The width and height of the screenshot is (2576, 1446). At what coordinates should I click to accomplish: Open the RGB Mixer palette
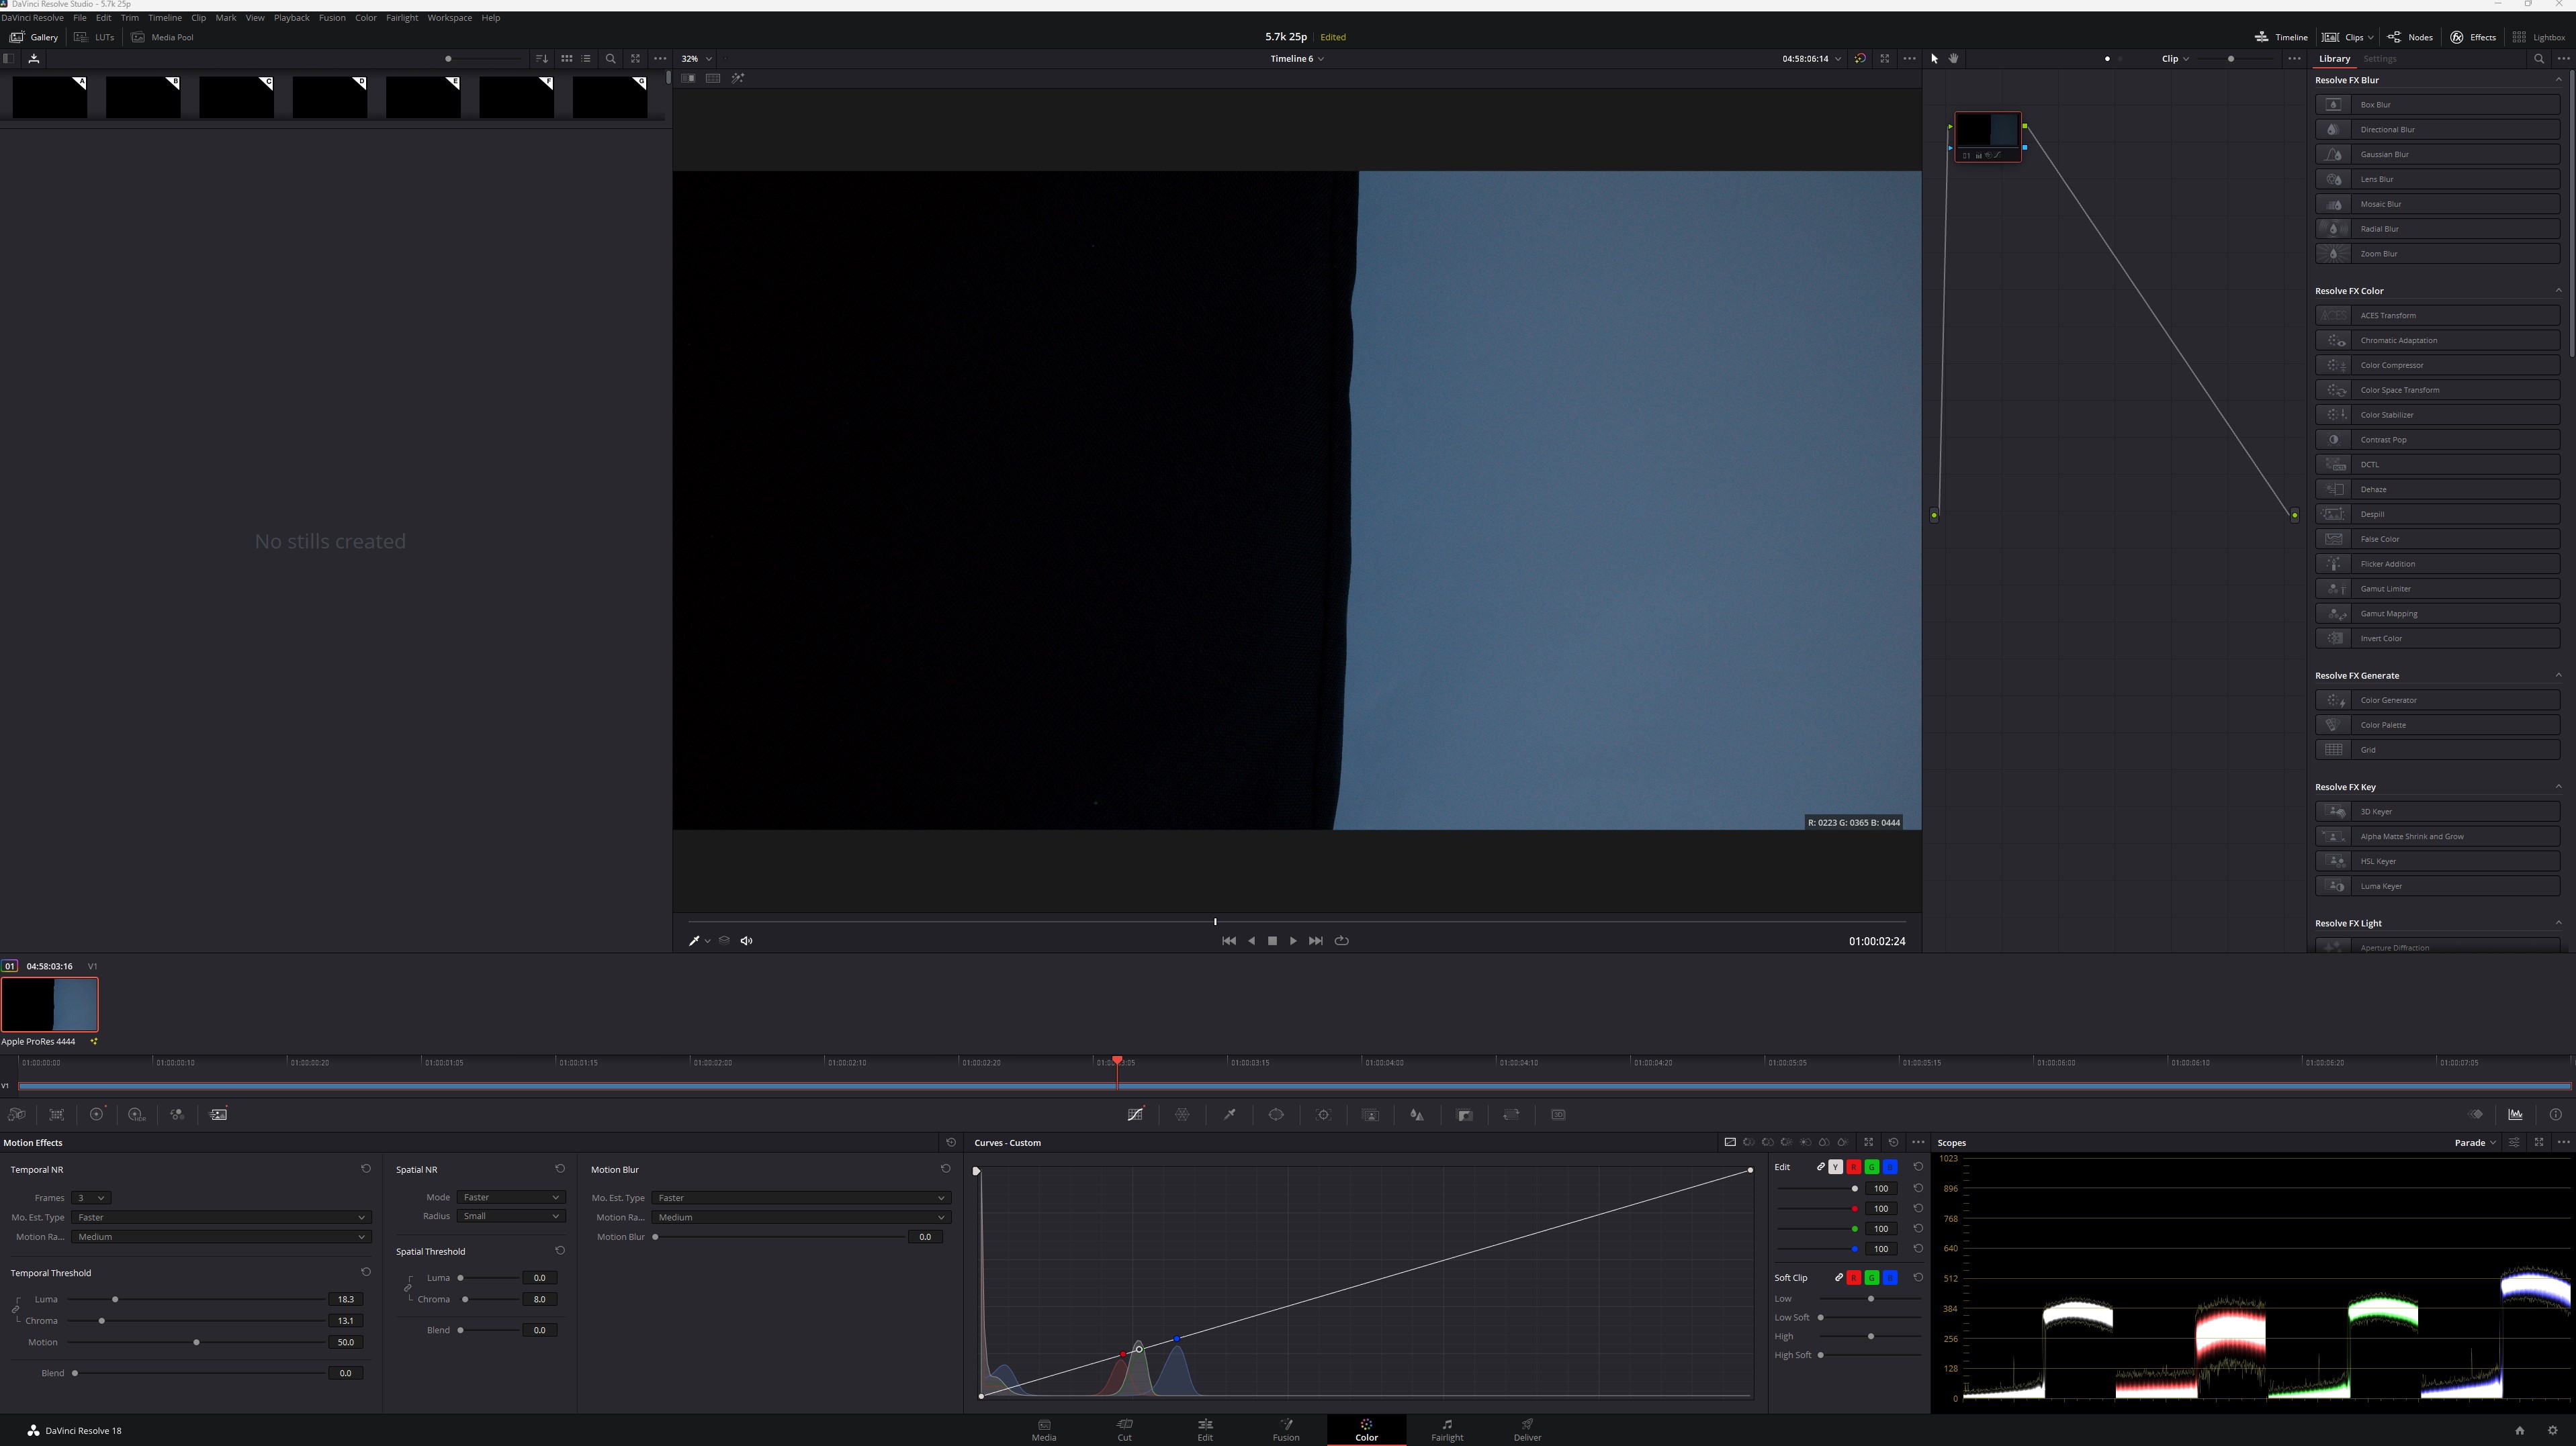click(x=177, y=1114)
